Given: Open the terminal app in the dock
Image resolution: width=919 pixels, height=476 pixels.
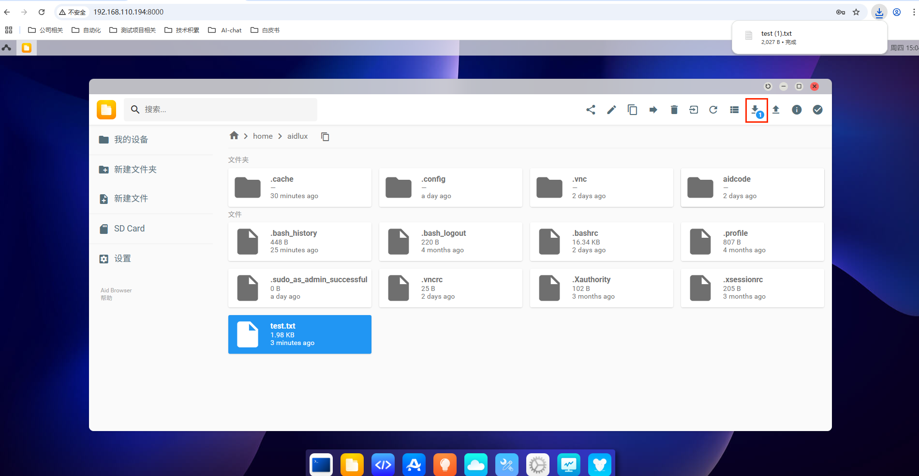Looking at the screenshot, I should [321, 465].
